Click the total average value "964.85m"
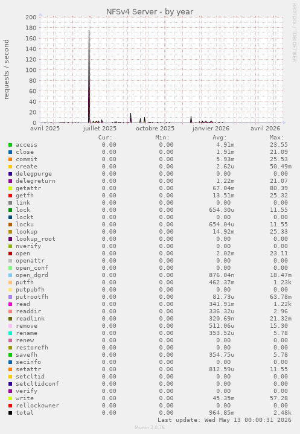The width and height of the screenshot is (300, 434). pyautogui.click(x=222, y=413)
